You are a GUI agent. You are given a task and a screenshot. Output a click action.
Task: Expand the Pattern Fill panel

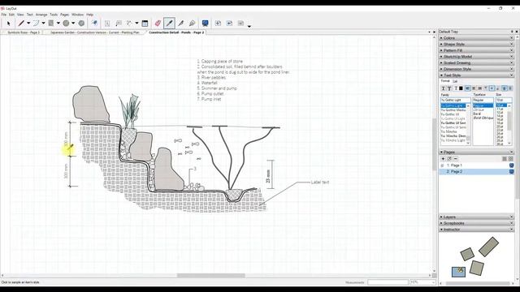click(476, 50)
